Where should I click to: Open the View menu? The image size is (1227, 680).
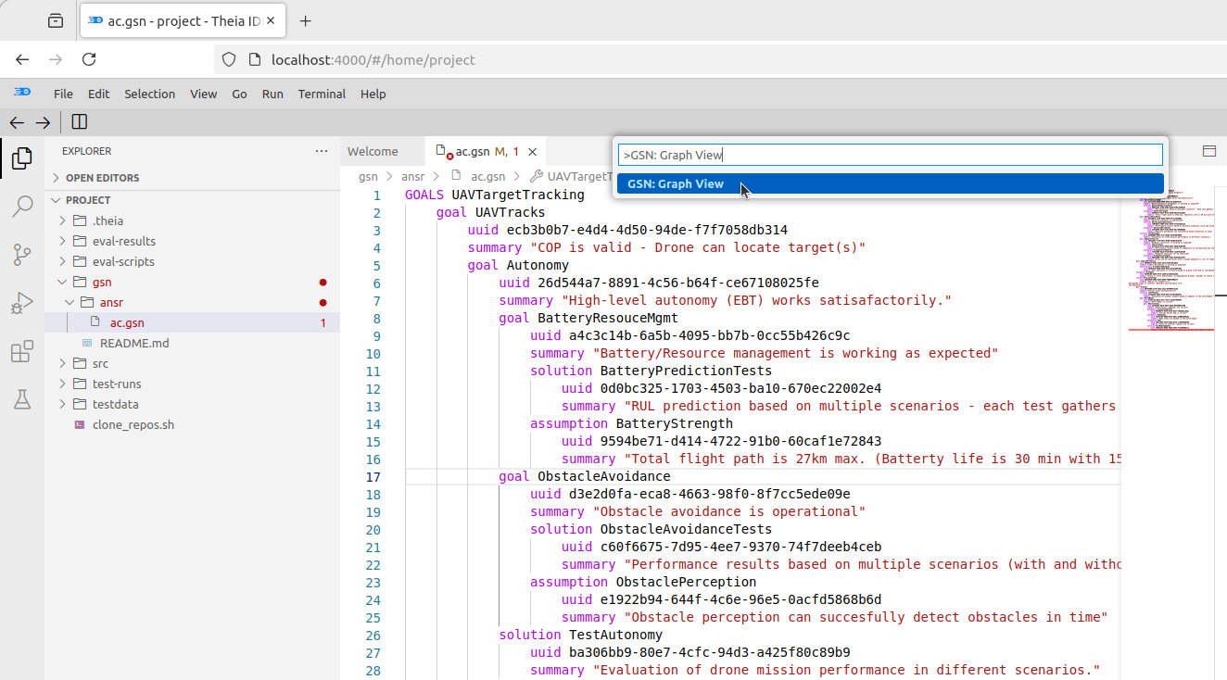[203, 94]
